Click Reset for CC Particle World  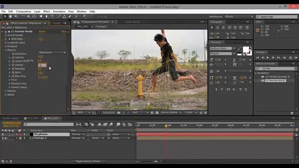click(x=42, y=31)
